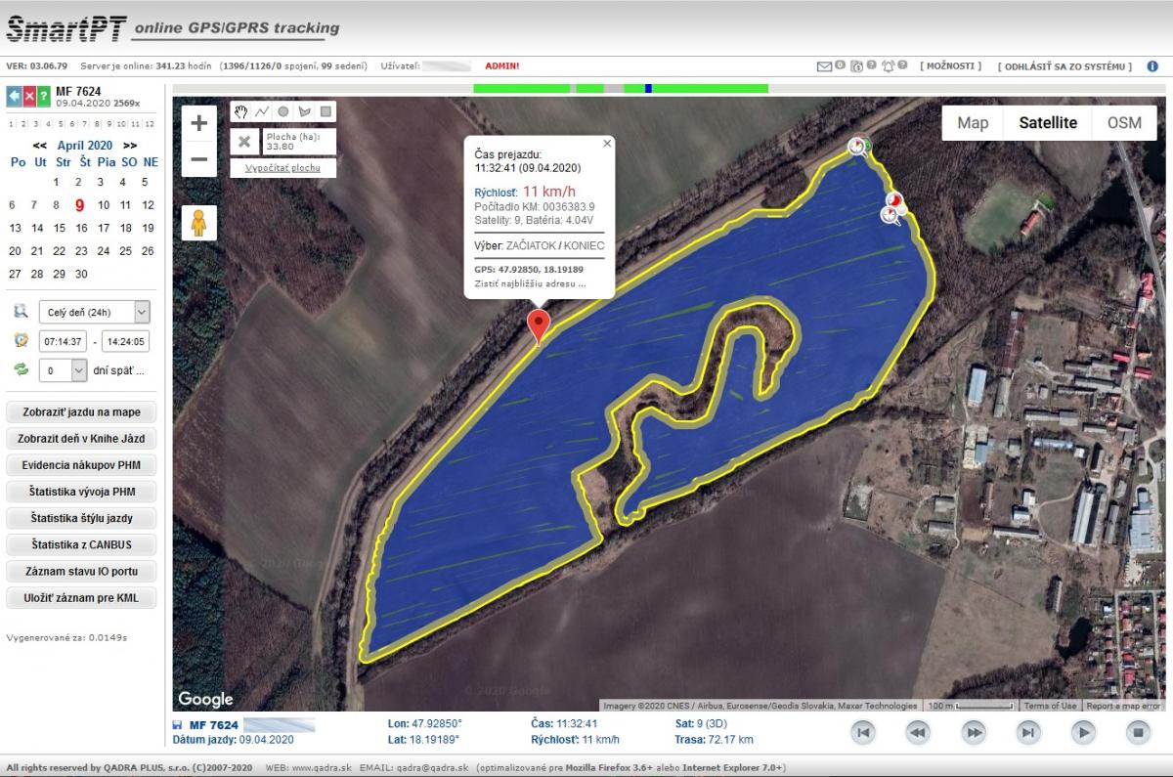Choose the polyline drawing tool
The width and height of the screenshot is (1173, 777).
pos(262,112)
